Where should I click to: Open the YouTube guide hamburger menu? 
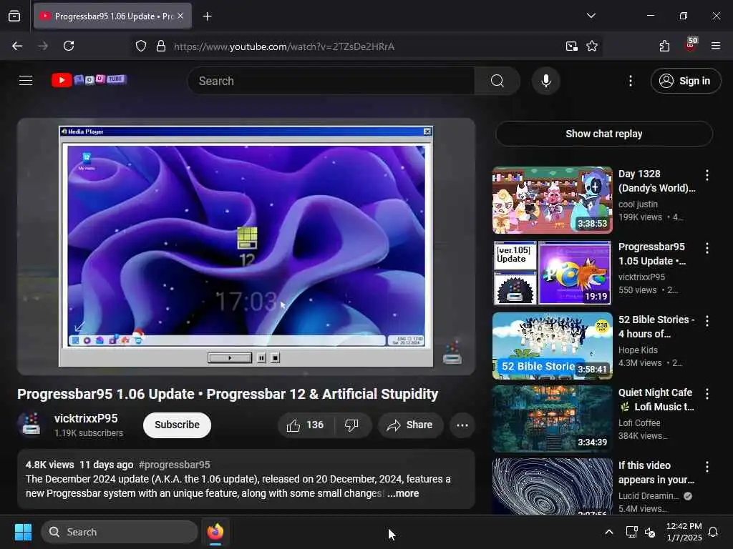point(26,81)
